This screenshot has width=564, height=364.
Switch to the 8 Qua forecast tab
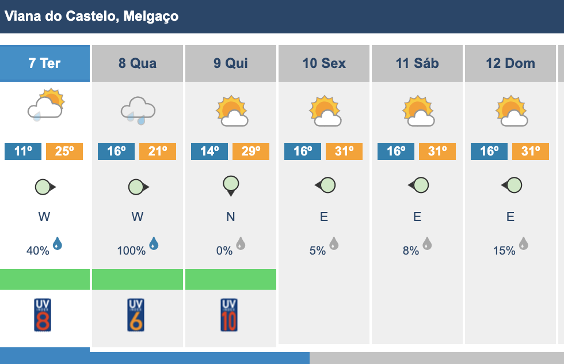[x=138, y=63]
